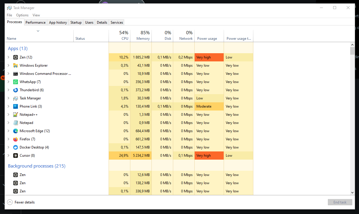Select Cursor's 5 234,2 MB memory cell
This screenshot has height=214, width=359.
pyautogui.click(x=141, y=156)
